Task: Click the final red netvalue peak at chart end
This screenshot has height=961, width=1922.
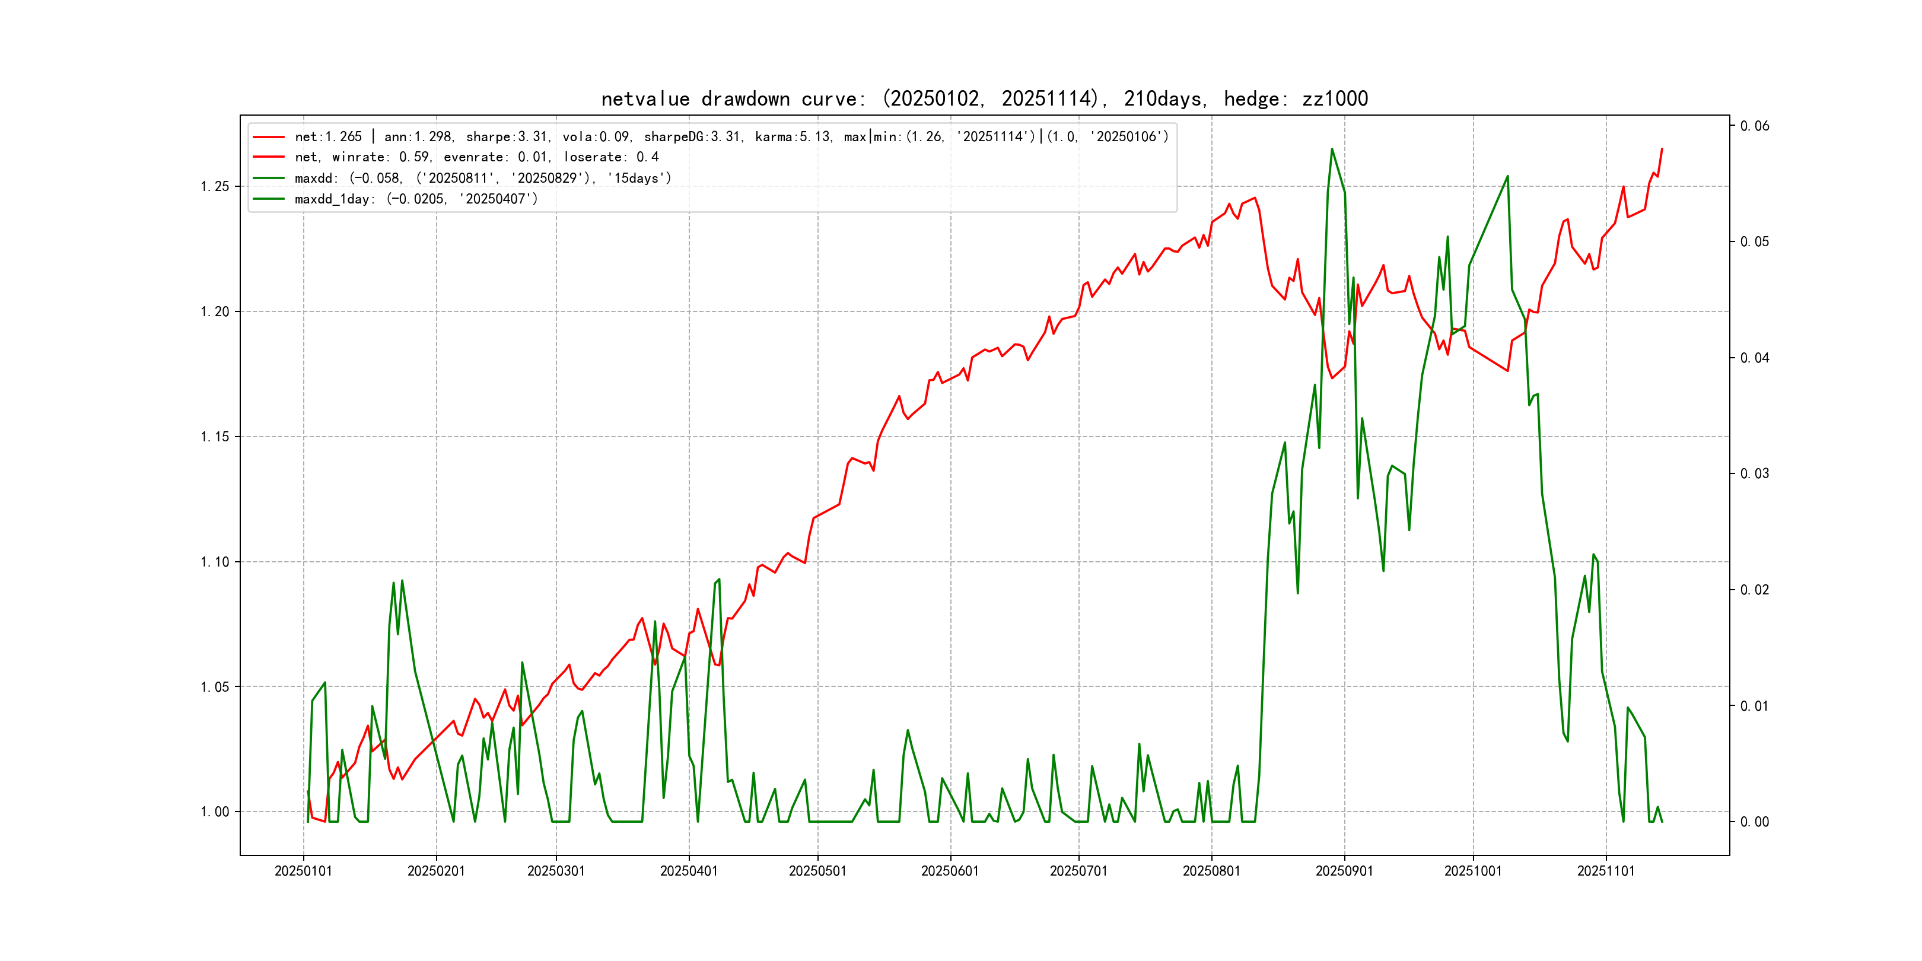Action: click(1662, 149)
